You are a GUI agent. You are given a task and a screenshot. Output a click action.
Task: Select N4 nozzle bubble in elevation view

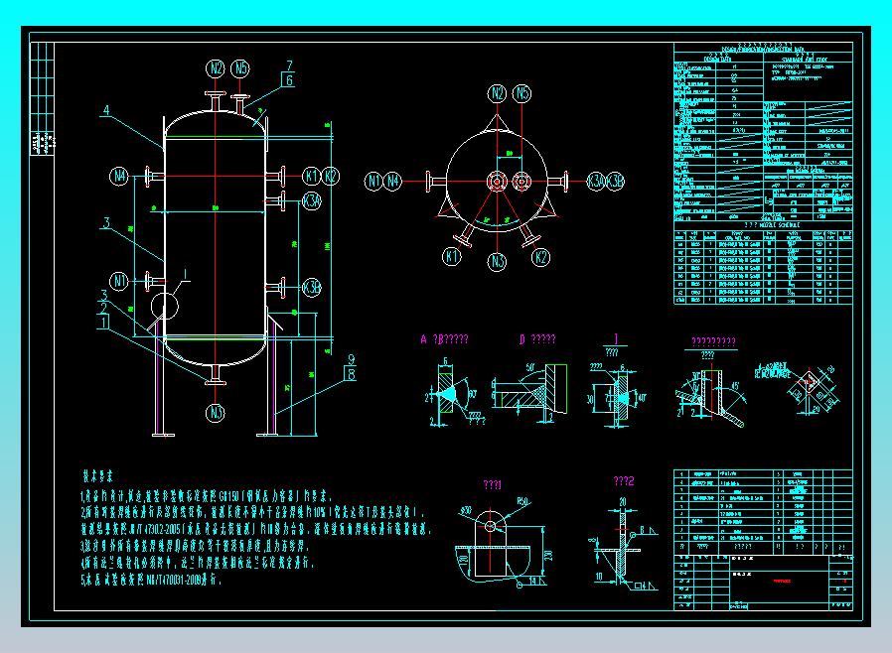tap(119, 177)
